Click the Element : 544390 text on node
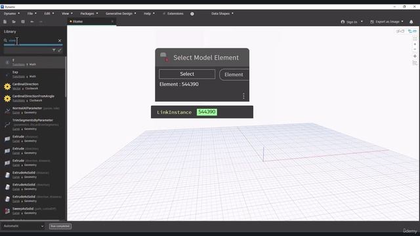 point(179,85)
